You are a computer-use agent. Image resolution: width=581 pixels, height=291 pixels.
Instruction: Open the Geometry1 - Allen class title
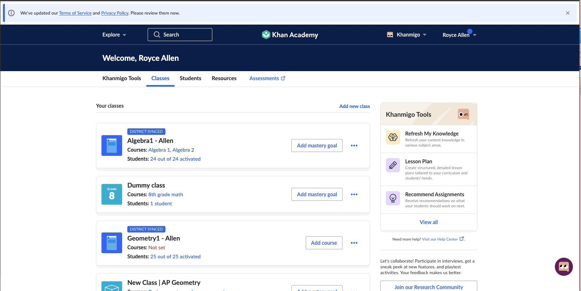[x=153, y=238]
